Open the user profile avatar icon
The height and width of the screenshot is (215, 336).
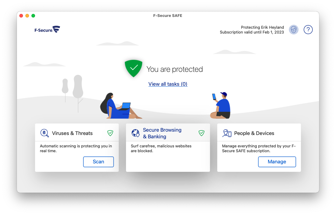coord(294,30)
